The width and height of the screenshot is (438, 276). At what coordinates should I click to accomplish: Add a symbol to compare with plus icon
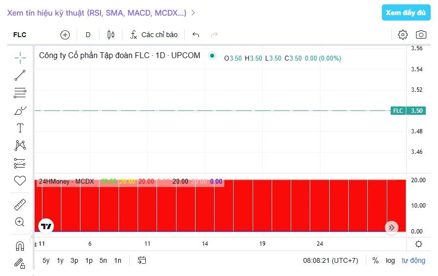click(x=65, y=35)
